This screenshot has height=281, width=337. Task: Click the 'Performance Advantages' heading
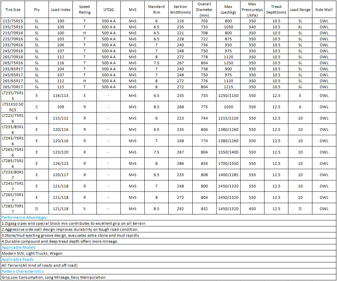pos(24,217)
